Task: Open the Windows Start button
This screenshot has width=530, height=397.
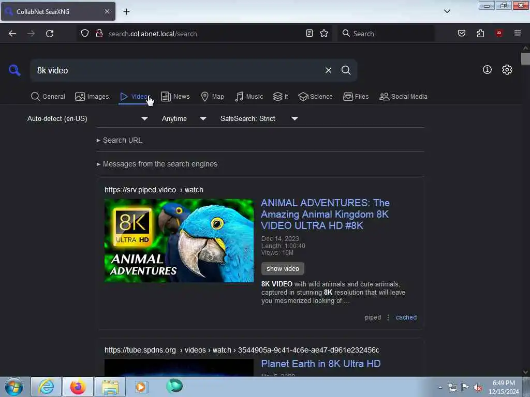Action: [x=14, y=387]
